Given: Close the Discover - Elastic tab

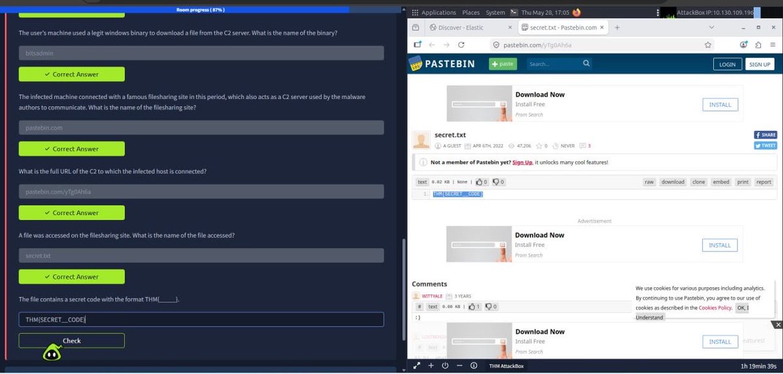Looking at the screenshot, I should tap(510, 28).
